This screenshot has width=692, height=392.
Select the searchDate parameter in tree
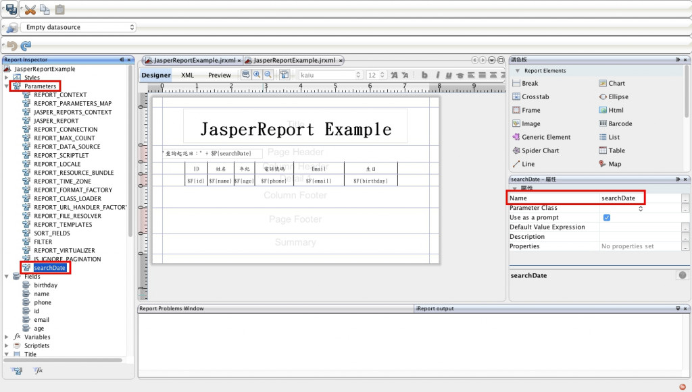49,268
